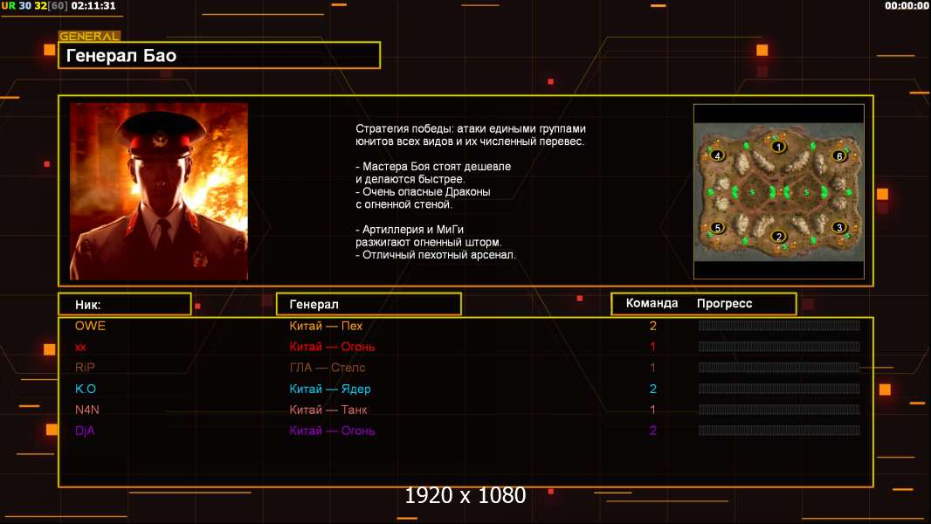Click start position 4 on the map preview
Viewport: 931px width, 524px height.
coord(717,155)
